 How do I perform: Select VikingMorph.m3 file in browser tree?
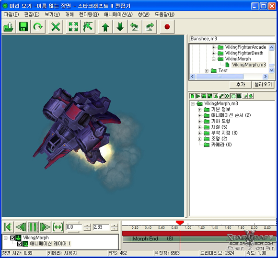249,65
